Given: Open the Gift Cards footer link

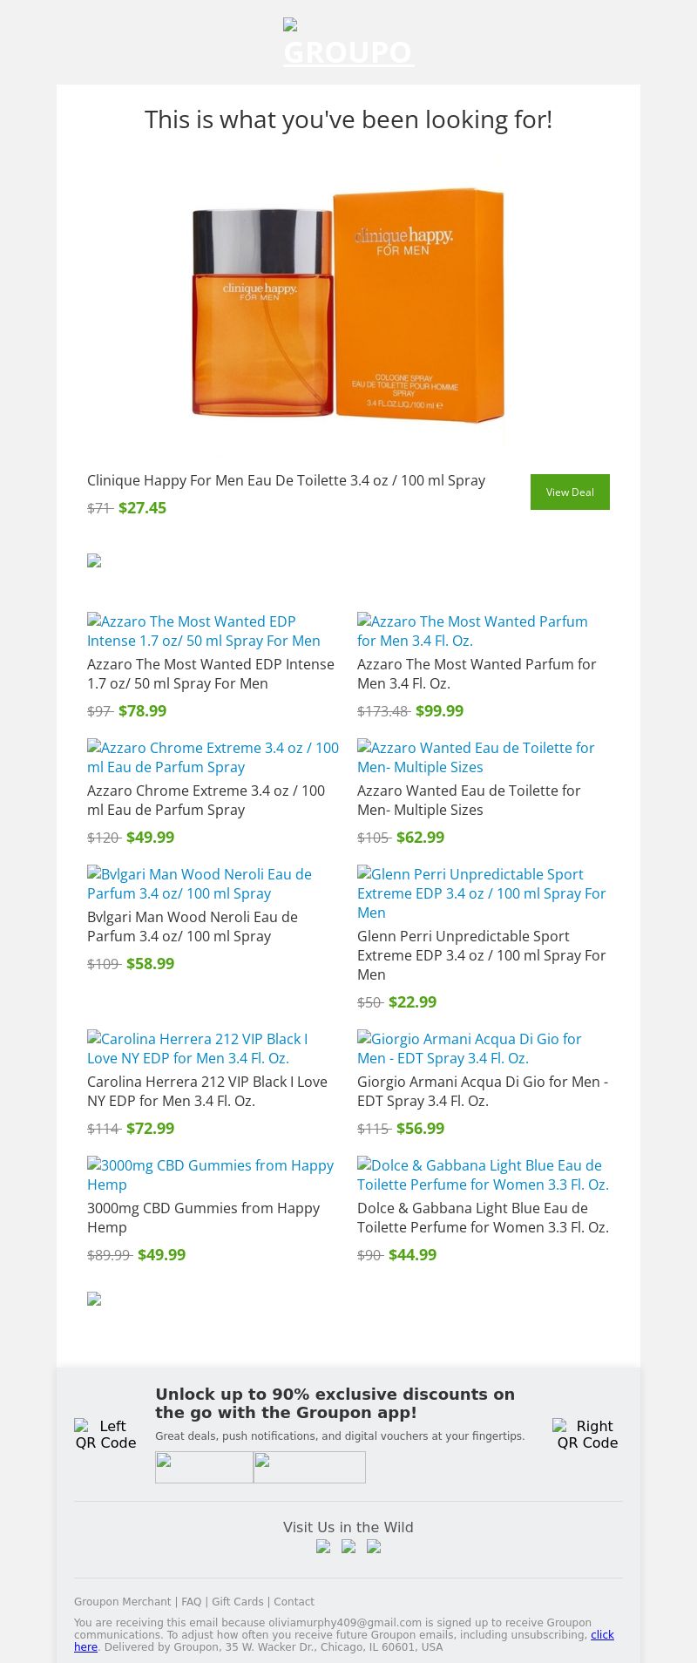Looking at the screenshot, I should click(237, 1601).
